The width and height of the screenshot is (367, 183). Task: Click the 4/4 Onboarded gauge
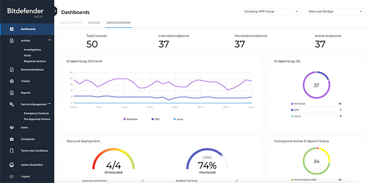[113, 161]
